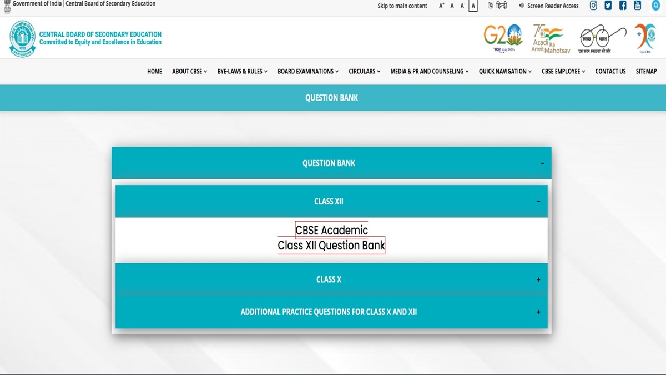Image resolution: width=666 pixels, height=375 pixels.
Task: Switch language to Hindi
Action: coord(498,6)
